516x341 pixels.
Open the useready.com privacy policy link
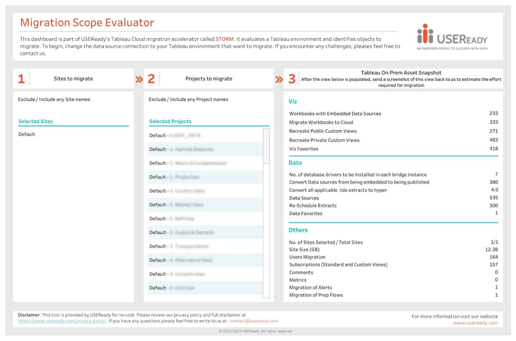click(62, 321)
